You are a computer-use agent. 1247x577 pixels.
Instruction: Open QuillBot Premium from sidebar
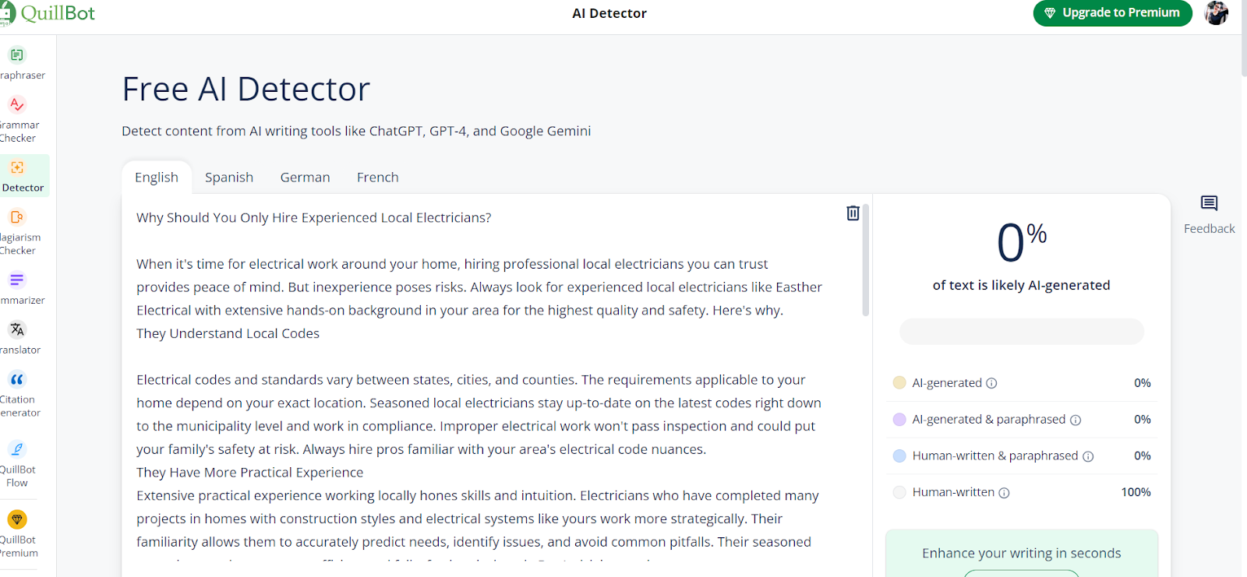coord(18,533)
